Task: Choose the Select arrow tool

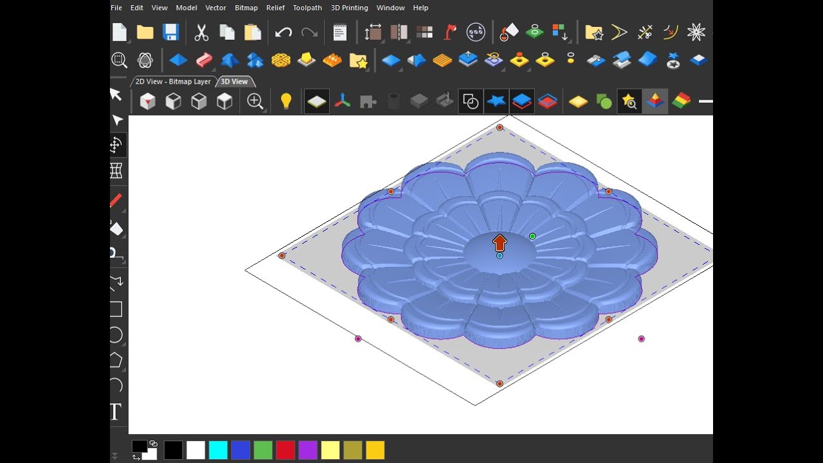Action: click(x=116, y=95)
